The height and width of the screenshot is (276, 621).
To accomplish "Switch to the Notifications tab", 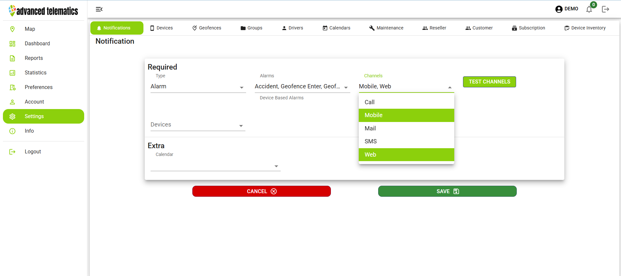I will pyautogui.click(x=117, y=28).
